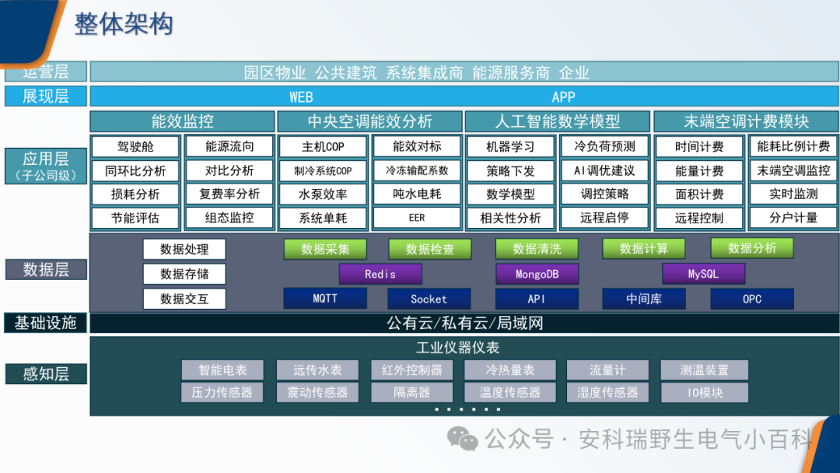Click the 策略下发 box
This screenshot has width=840, height=473.
pyautogui.click(x=510, y=171)
